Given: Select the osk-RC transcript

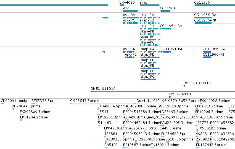Looking at the screenshot, I should click(131, 23).
